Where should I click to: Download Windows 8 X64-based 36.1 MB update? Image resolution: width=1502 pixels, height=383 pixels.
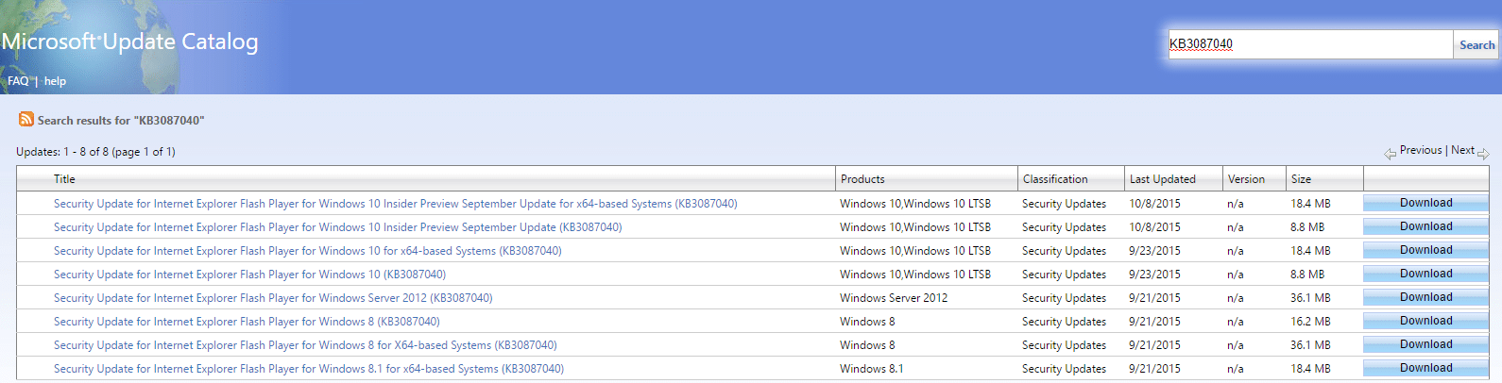pyautogui.click(x=1425, y=344)
